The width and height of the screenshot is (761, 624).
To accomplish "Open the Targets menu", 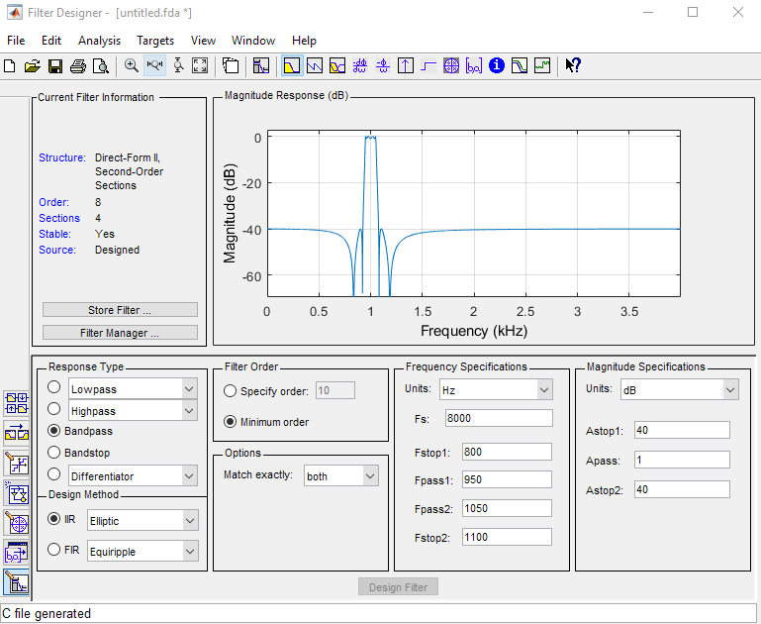I will (155, 41).
